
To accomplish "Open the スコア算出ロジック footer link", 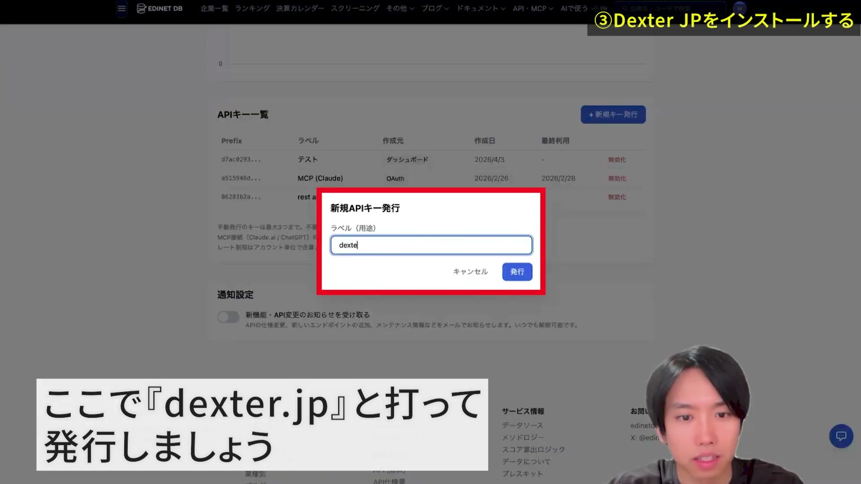I will click(x=534, y=449).
